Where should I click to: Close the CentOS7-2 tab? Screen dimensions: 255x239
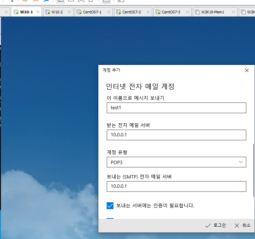point(148,12)
